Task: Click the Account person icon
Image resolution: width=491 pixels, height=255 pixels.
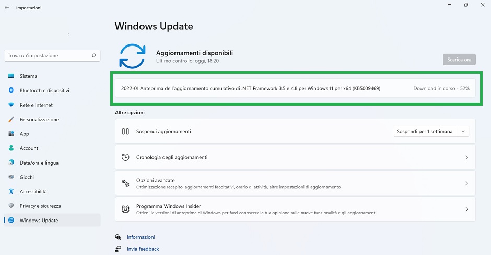Action: tap(11, 148)
